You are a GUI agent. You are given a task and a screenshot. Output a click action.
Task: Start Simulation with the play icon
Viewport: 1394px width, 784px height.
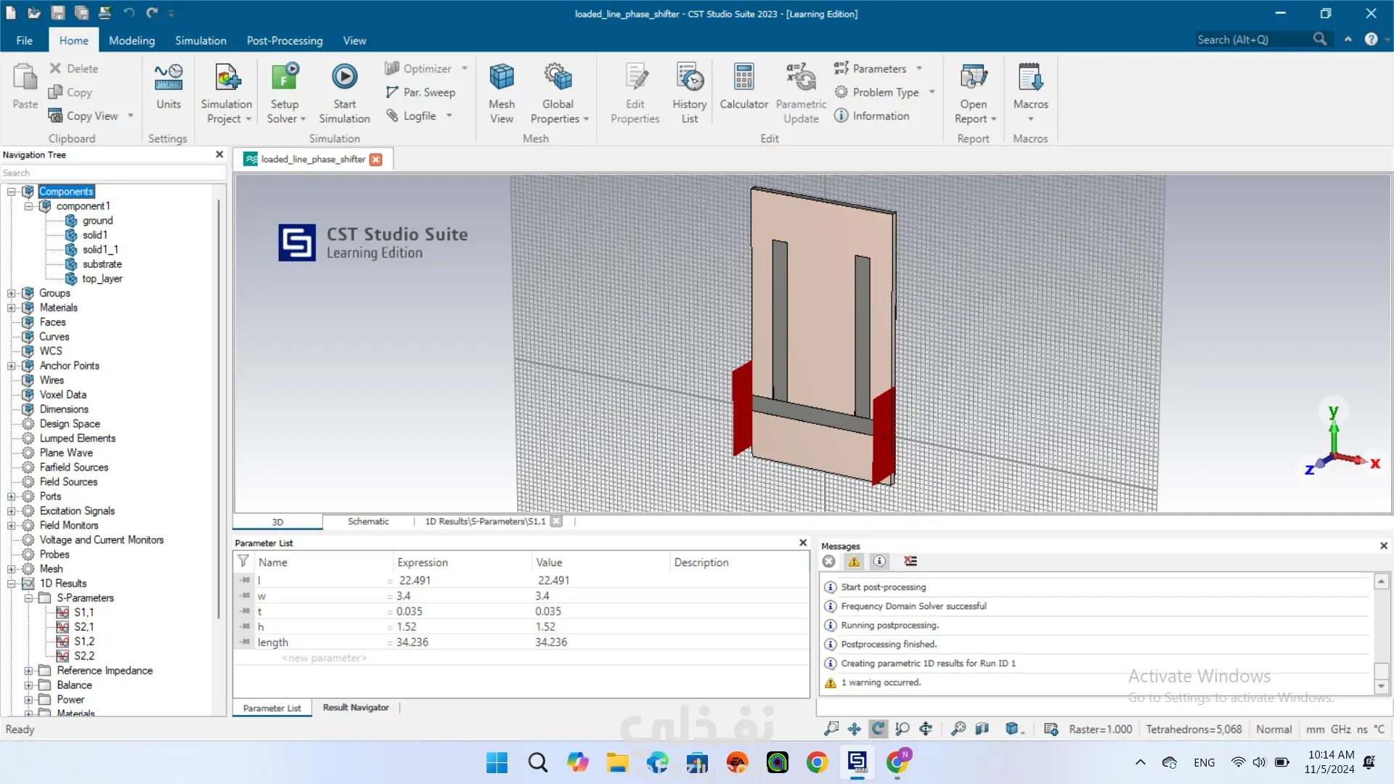[x=344, y=77]
